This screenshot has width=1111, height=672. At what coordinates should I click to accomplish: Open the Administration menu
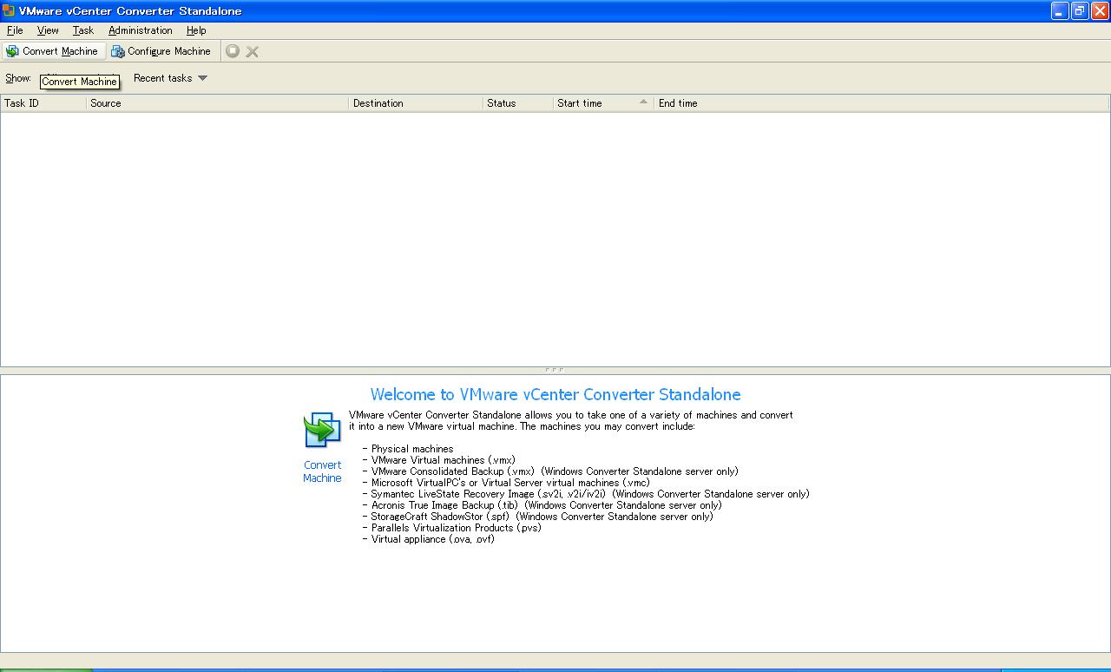[141, 30]
